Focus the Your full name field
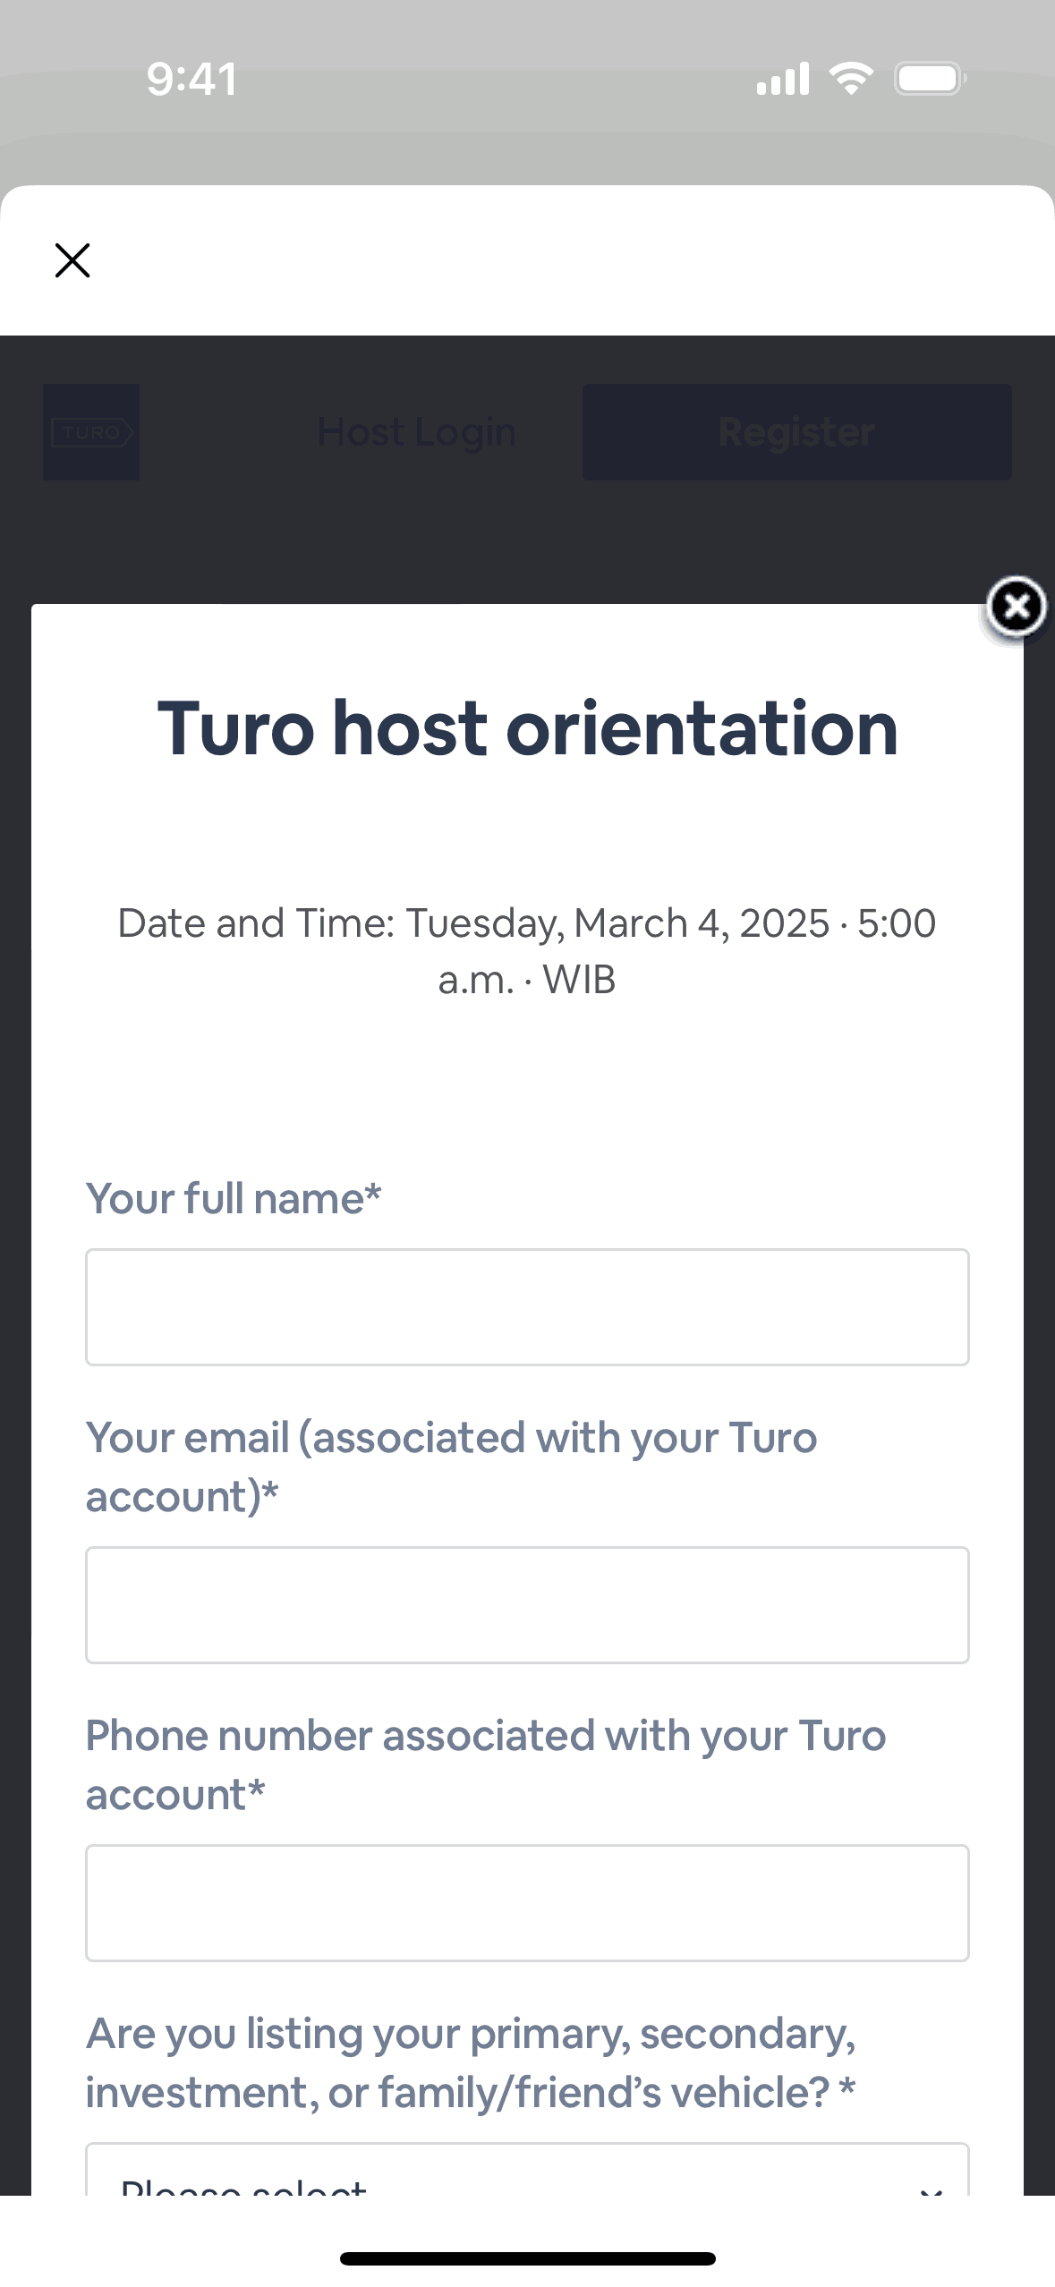The image size is (1055, 2287). (x=527, y=1306)
